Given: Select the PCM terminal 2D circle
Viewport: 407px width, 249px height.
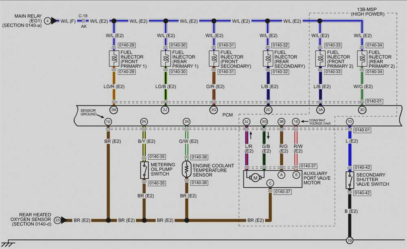Looking at the screenshot, I should point(268,110).
